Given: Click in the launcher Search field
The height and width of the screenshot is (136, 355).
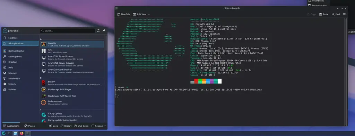Looking at the screenshot, I should 68,31.
